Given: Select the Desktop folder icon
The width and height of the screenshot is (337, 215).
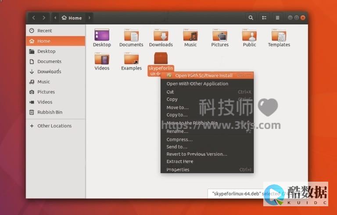Looking at the screenshot, I should click(102, 35).
